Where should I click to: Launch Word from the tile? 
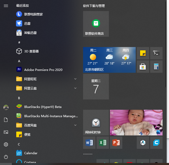89,143
